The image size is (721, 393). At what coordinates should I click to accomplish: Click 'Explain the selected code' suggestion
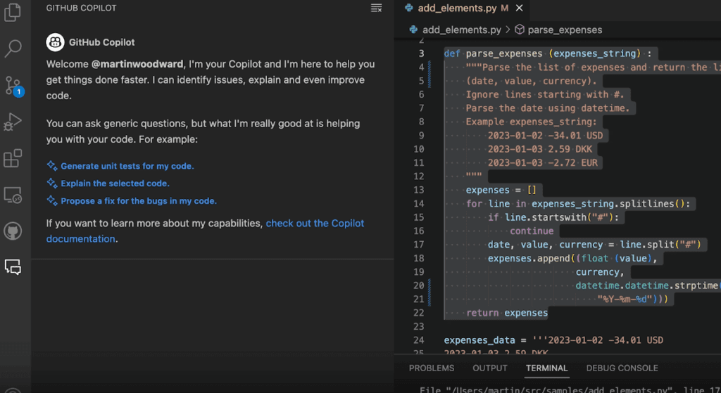pos(115,183)
